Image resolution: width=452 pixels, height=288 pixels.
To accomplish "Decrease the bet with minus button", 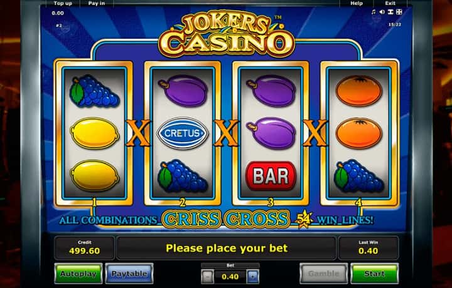I will tap(207, 277).
